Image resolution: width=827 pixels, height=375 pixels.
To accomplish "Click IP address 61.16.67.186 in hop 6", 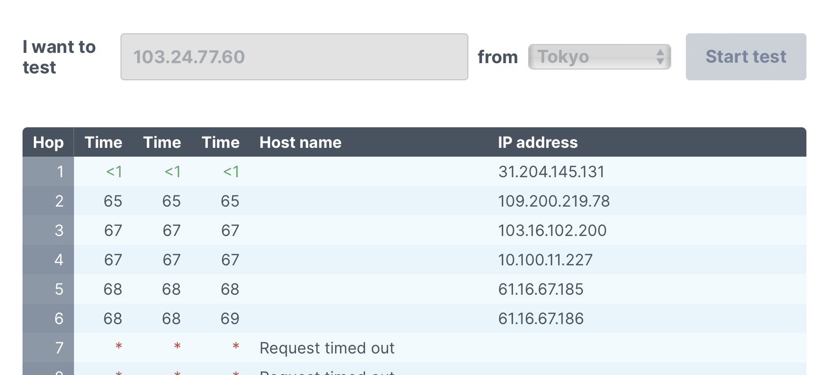I will (541, 319).
